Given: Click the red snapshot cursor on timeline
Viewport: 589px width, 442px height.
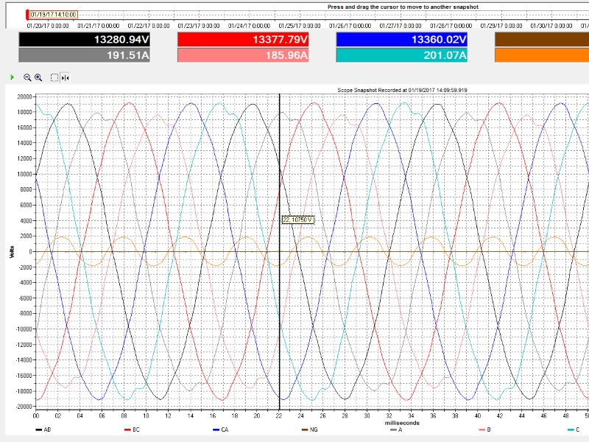Looking at the screenshot, I should [27, 14].
